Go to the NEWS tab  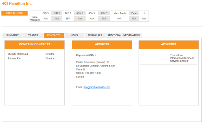(74, 35)
